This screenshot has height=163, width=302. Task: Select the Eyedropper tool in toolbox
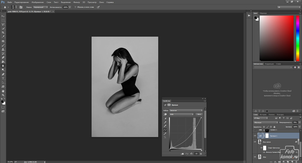coord(3,37)
